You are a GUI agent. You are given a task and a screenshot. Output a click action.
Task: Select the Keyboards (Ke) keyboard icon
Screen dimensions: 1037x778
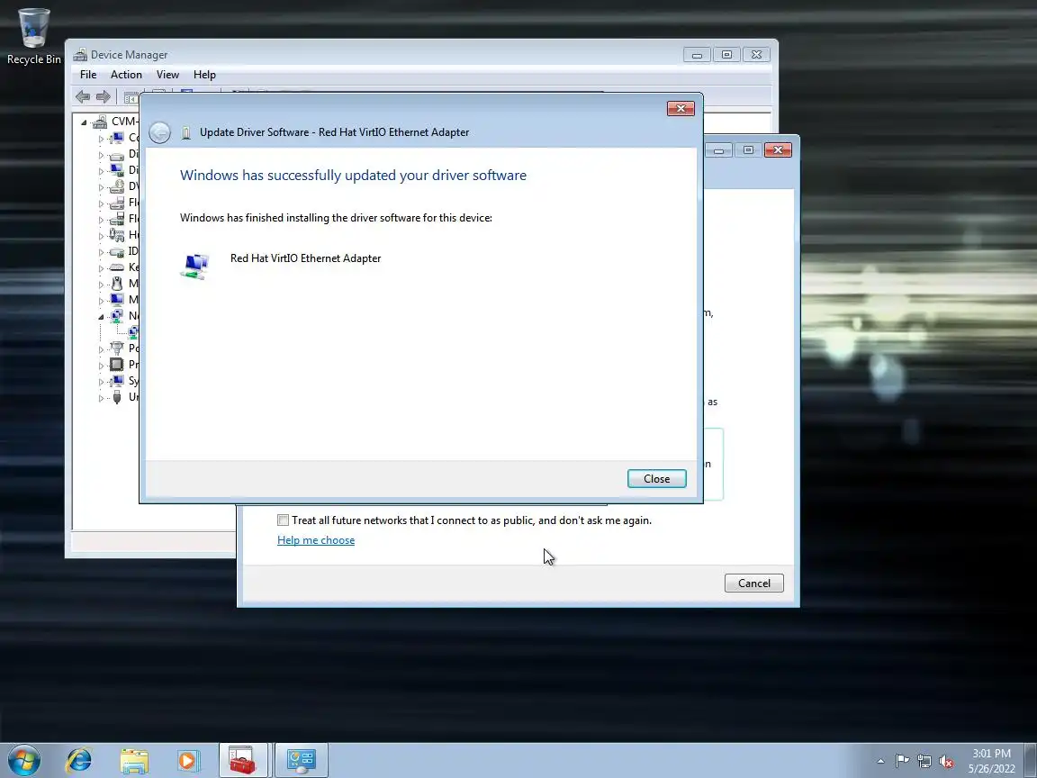pos(116,267)
